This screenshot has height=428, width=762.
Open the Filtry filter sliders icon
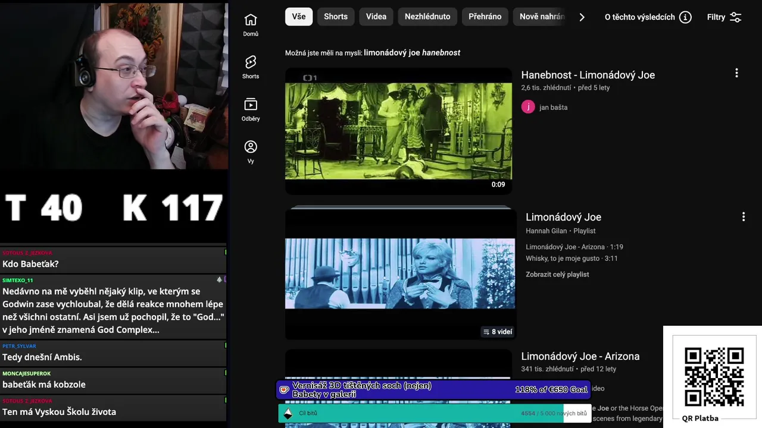736,17
